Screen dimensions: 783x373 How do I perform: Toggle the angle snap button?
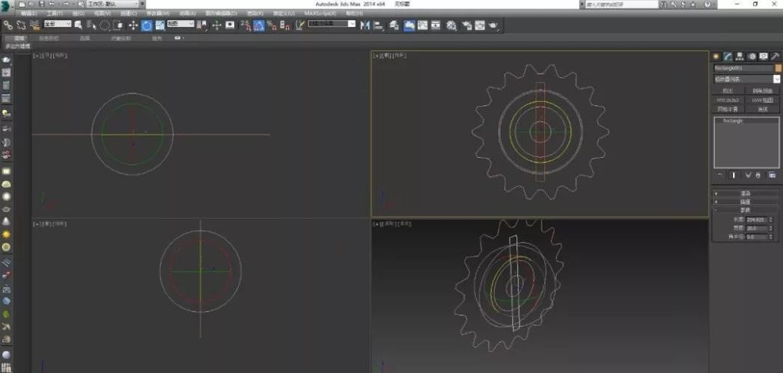[x=258, y=25]
